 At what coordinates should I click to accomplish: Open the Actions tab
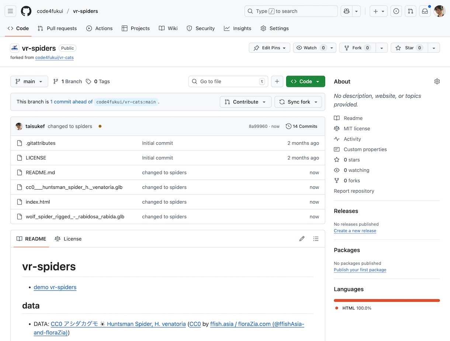pos(99,28)
